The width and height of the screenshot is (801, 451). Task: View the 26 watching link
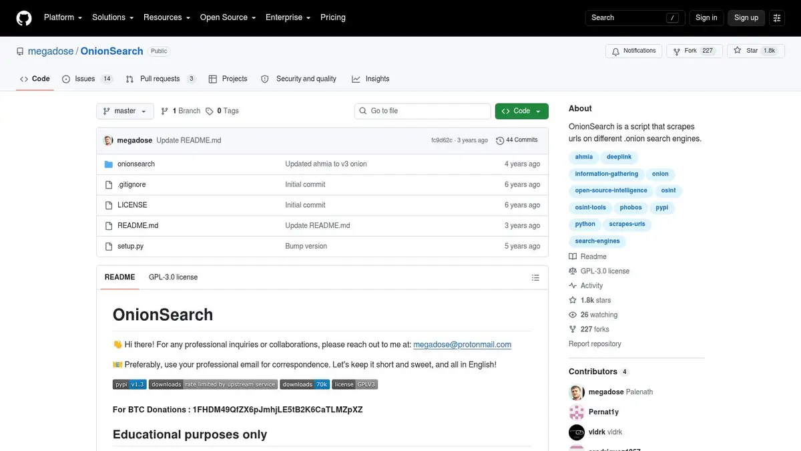pos(593,315)
